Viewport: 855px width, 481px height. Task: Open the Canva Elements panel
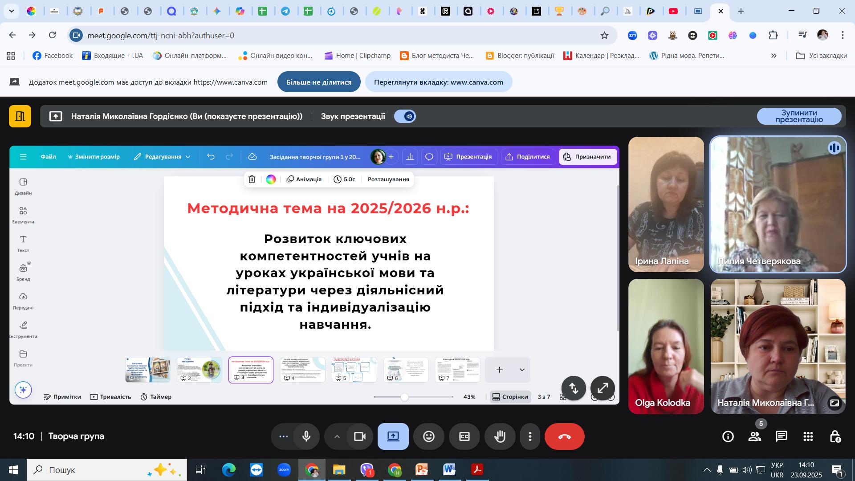[x=23, y=214]
